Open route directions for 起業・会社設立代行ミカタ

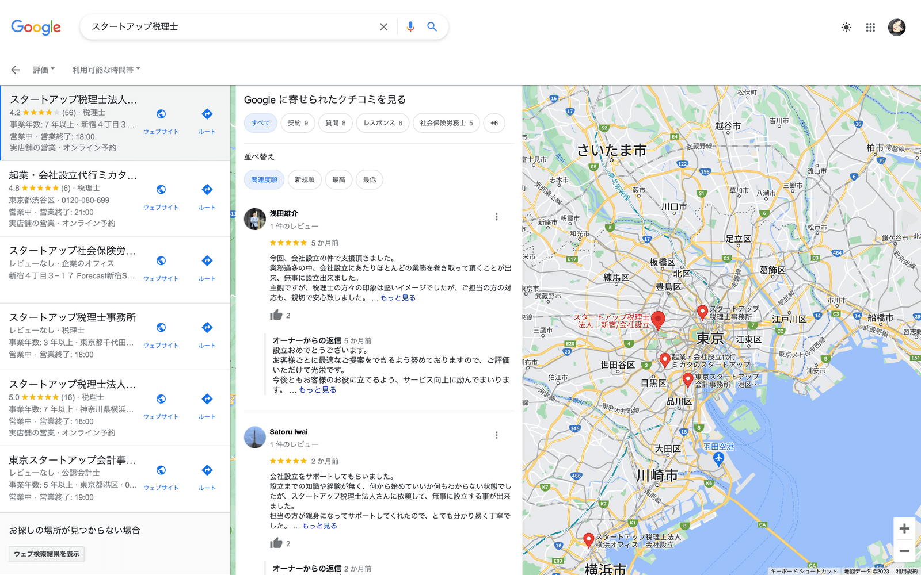207,195
